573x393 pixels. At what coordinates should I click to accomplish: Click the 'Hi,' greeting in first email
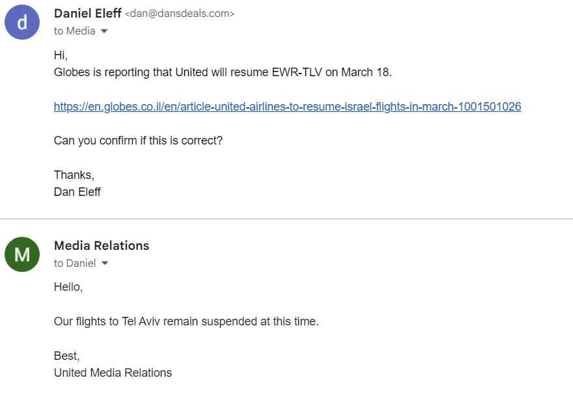pyautogui.click(x=61, y=55)
